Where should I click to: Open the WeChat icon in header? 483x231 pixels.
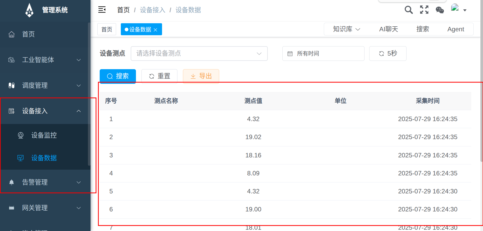pyautogui.click(x=440, y=10)
